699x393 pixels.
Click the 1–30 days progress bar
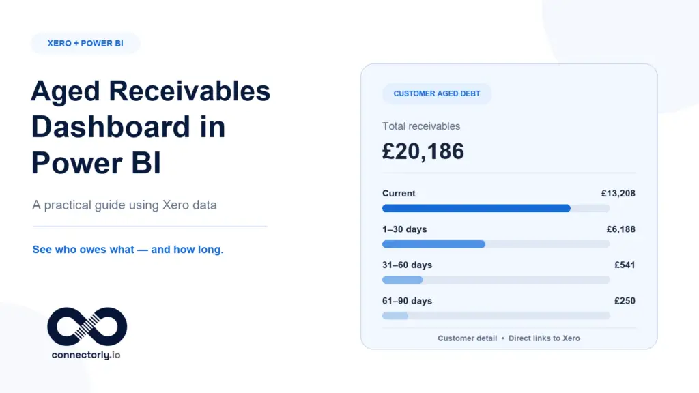coord(496,244)
